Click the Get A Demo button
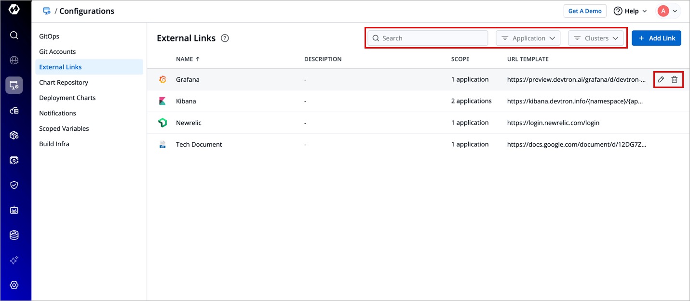The image size is (690, 301). click(x=585, y=11)
